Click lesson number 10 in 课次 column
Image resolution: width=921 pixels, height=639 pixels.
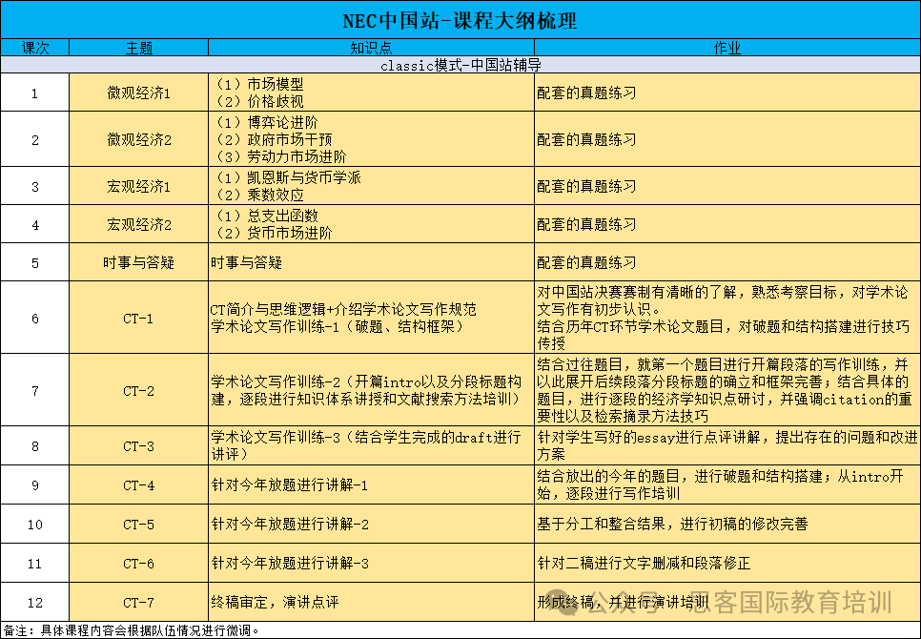(34, 525)
